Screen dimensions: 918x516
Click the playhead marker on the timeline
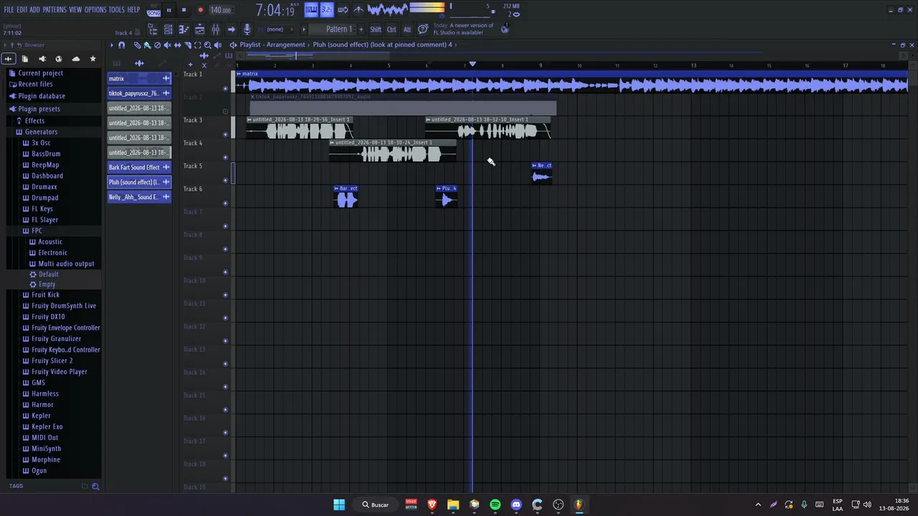click(472, 64)
